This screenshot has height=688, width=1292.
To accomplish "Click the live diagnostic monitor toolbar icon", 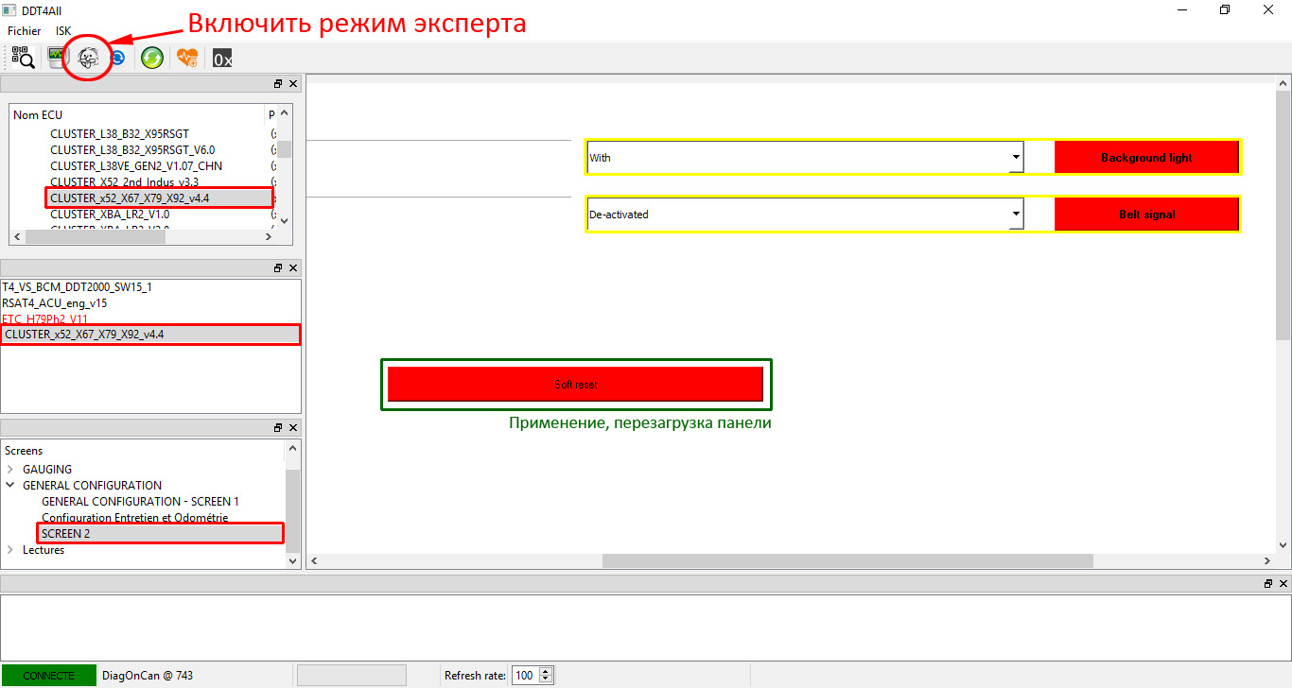I will pos(59,58).
